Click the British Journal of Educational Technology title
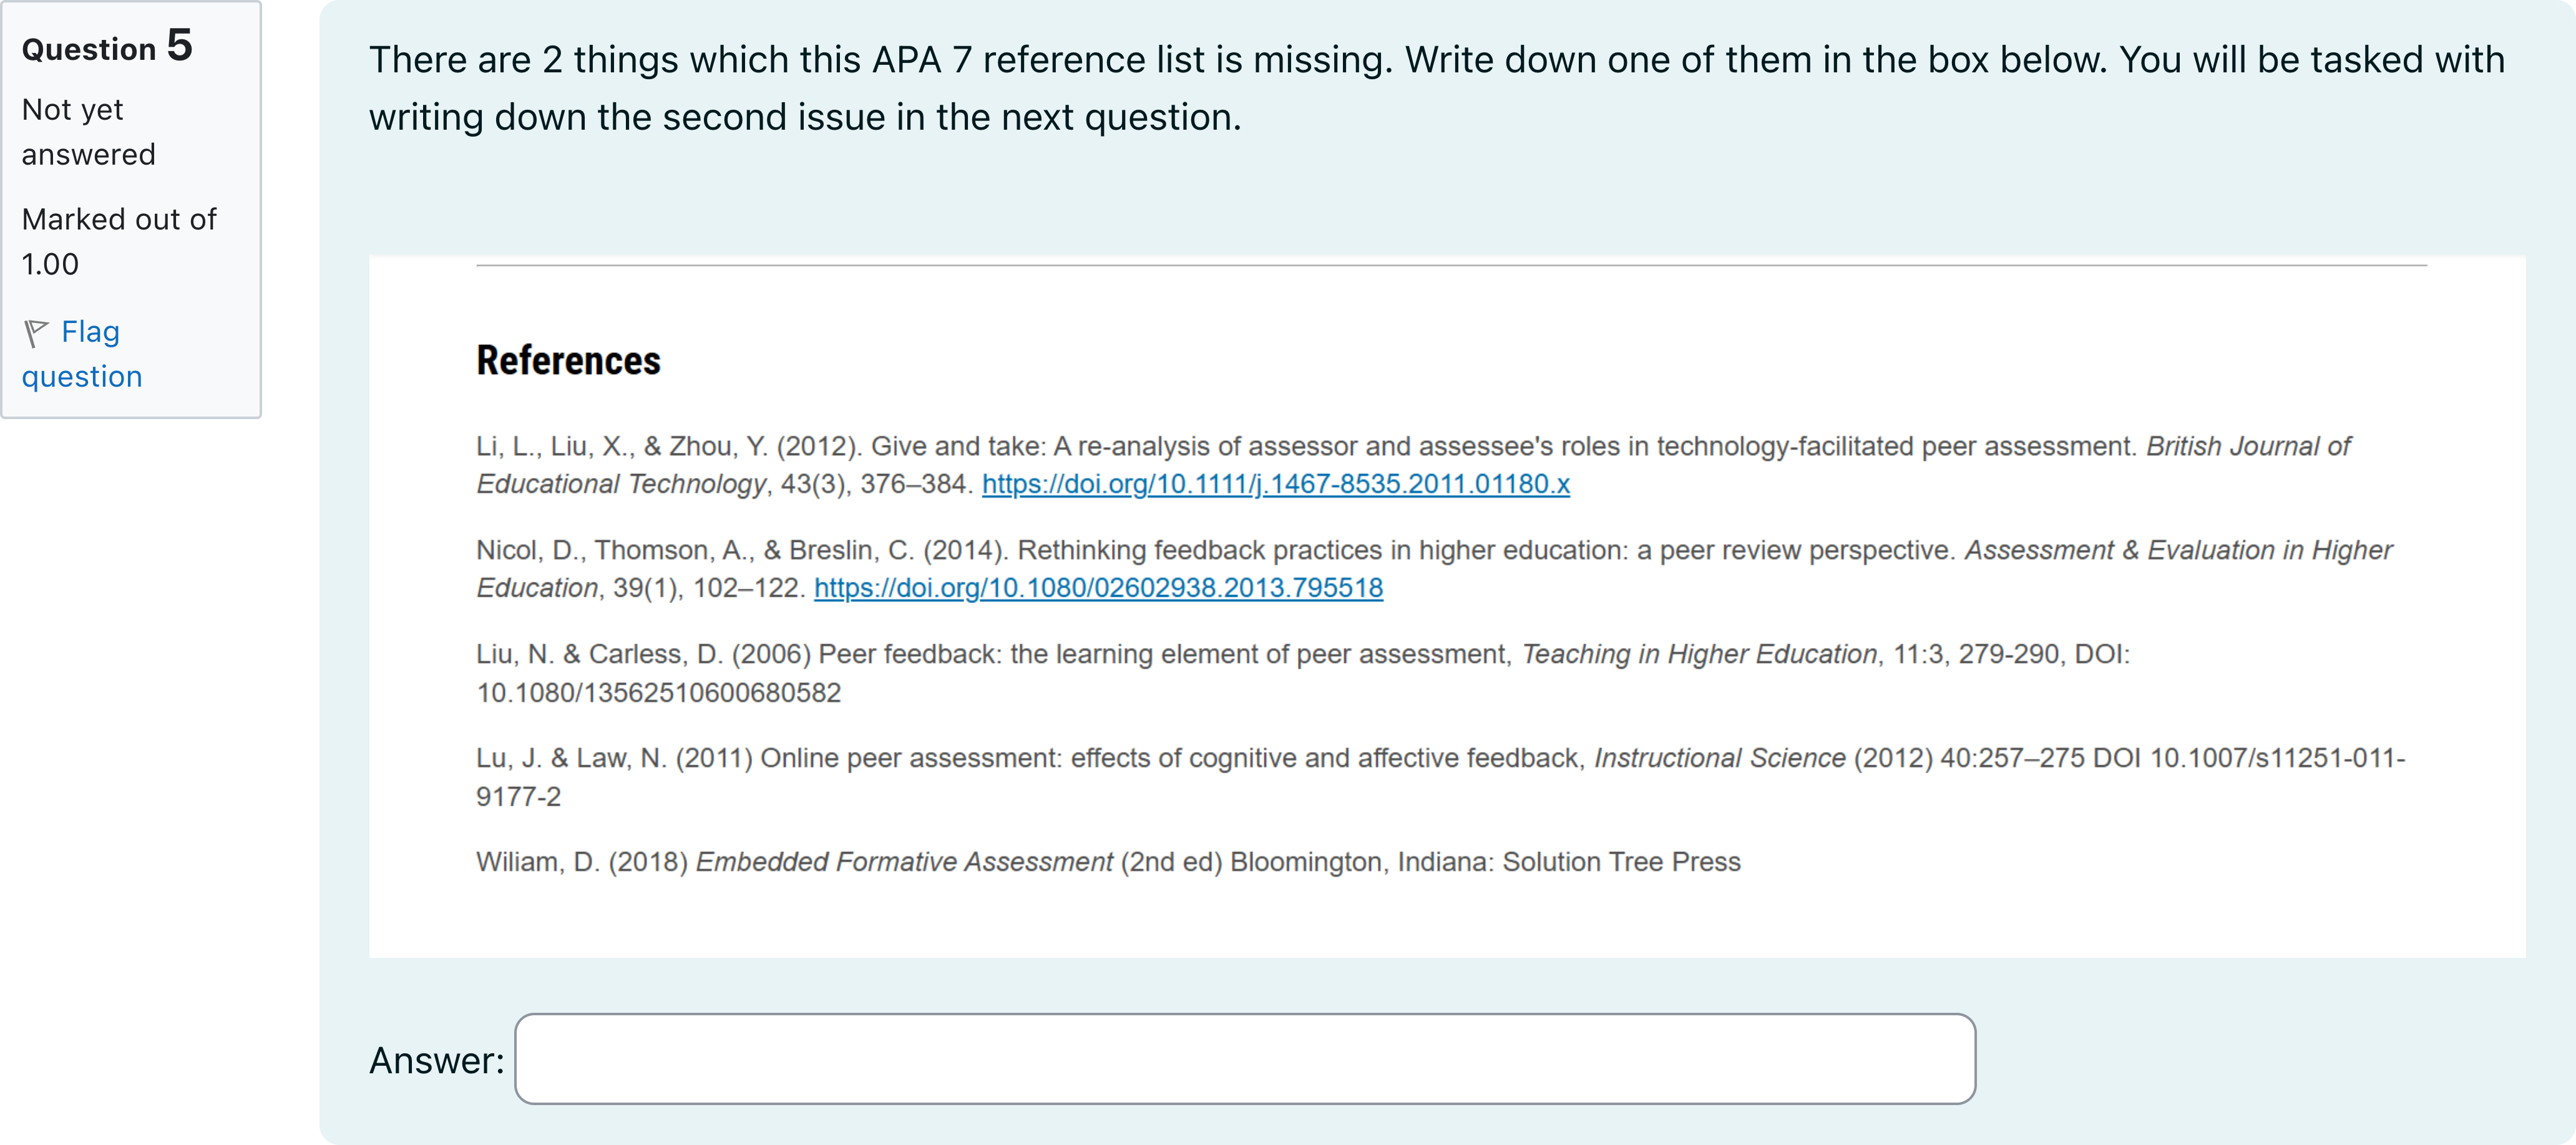Image resolution: width=2576 pixels, height=1145 pixels. click(x=1413, y=466)
